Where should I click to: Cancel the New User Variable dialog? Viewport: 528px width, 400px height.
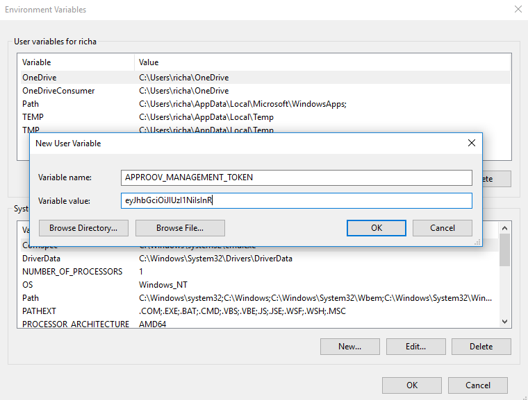(x=442, y=227)
